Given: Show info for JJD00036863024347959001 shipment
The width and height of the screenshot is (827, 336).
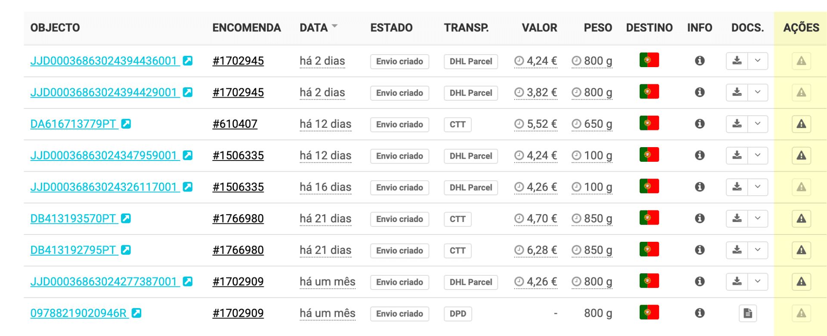Looking at the screenshot, I should (700, 155).
